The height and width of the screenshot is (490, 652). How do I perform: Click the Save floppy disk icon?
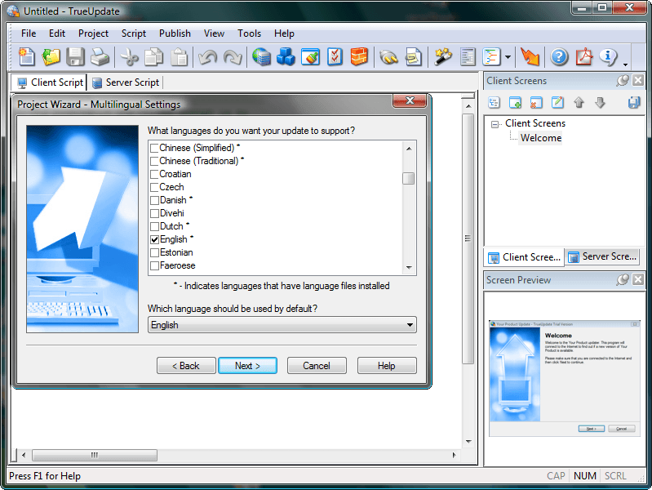click(75, 57)
